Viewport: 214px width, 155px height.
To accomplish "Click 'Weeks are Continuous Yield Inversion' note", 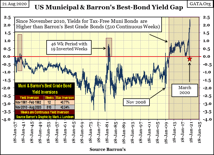I will click(x=45, y=112).
